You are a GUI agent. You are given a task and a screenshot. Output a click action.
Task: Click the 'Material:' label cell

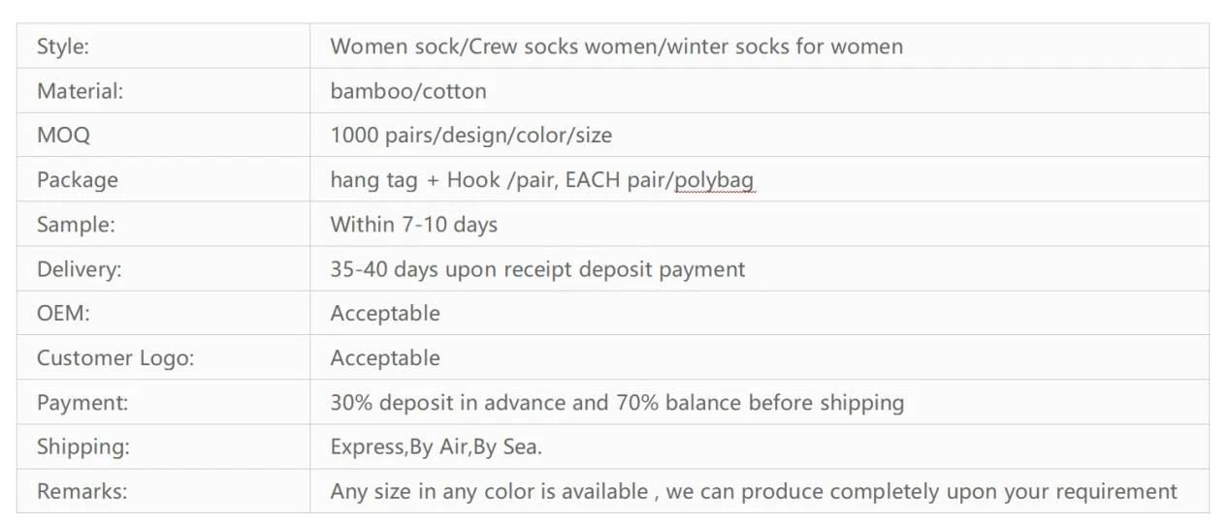pyautogui.click(x=163, y=90)
